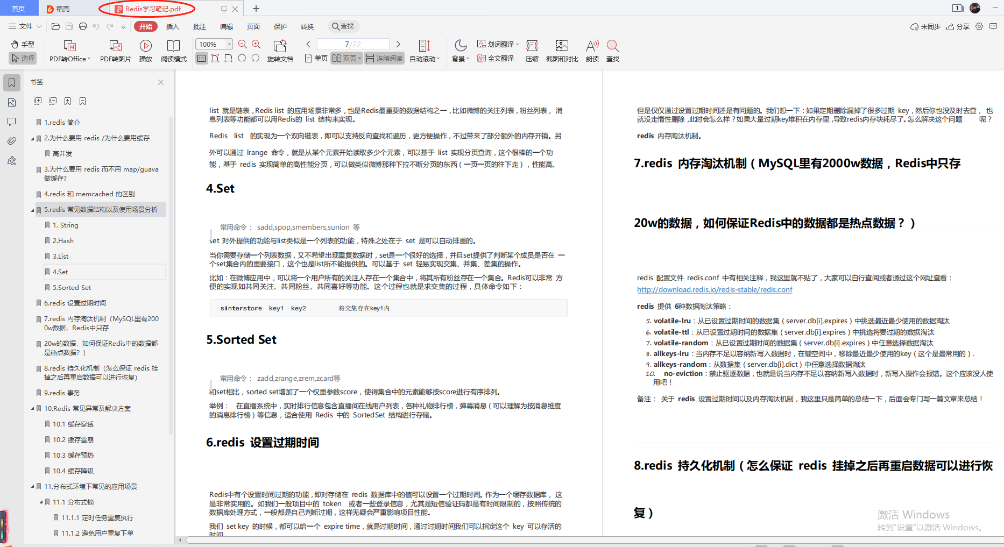Select the 手型 hand tool

23,45
